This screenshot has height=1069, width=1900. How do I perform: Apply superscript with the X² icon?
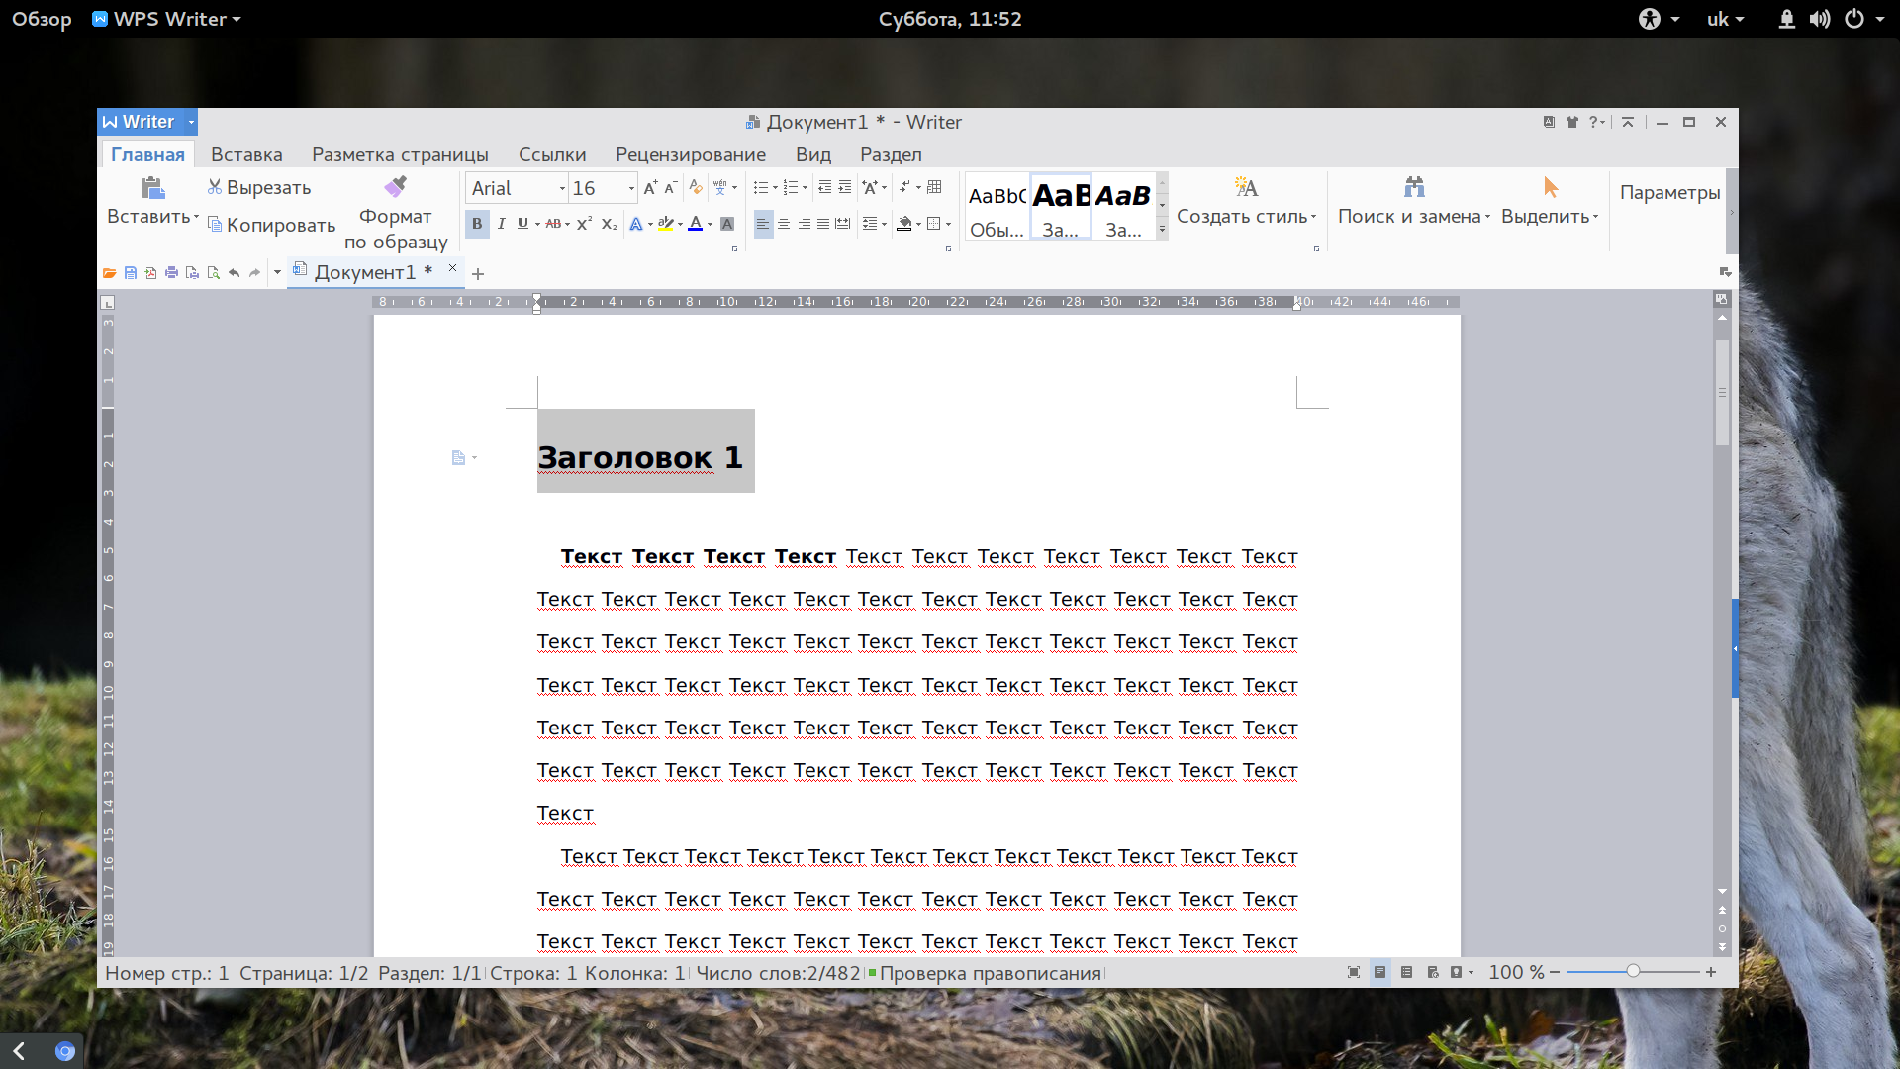584,224
